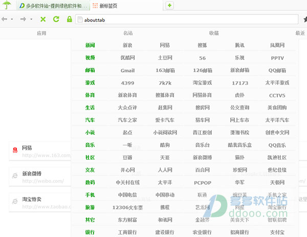Open the PCPOP link
The height and width of the screenshot is (237, 307).
point(203,183)
